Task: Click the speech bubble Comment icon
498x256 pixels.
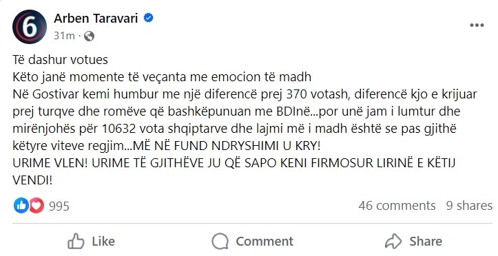Action: pyautogui.click(x=220, y=242)
